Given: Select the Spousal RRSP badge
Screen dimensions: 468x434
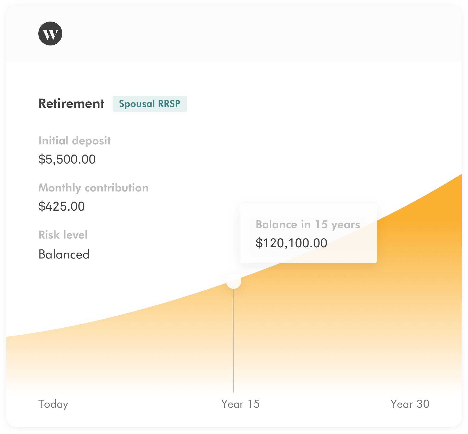Looking at the screenshot, I should point(150,104).
